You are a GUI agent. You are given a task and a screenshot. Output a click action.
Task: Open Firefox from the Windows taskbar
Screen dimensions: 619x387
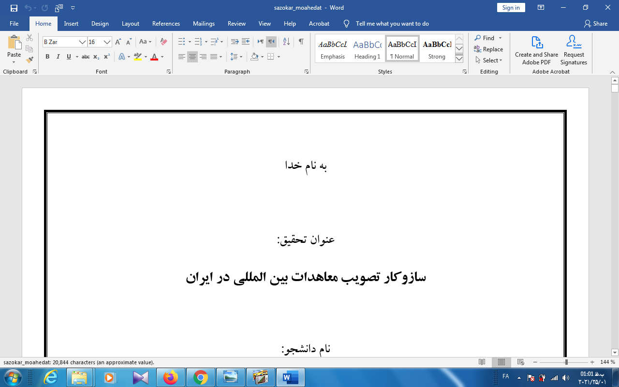170,377
